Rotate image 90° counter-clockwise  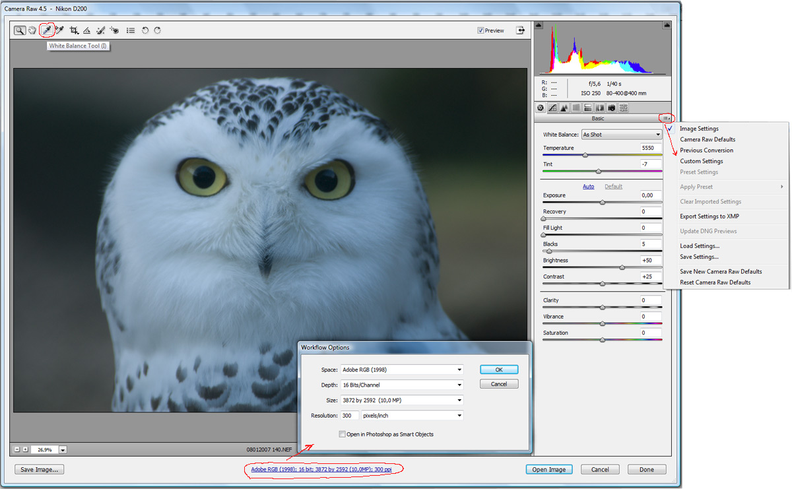pyautogui.click(x=145, y=30)
